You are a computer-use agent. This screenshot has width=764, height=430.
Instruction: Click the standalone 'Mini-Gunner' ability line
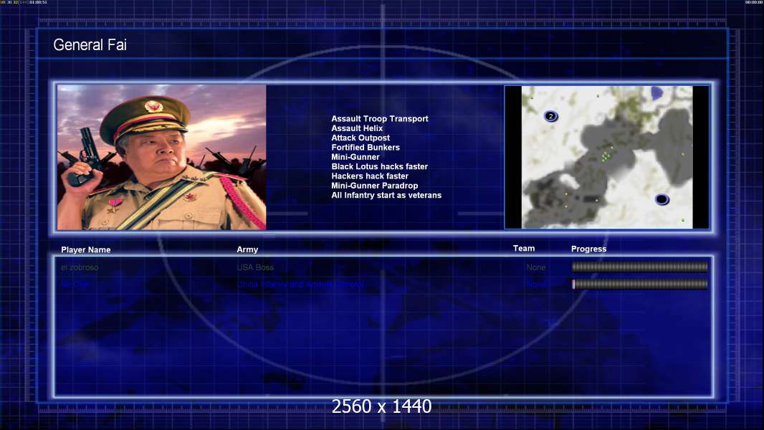(355, 157)
